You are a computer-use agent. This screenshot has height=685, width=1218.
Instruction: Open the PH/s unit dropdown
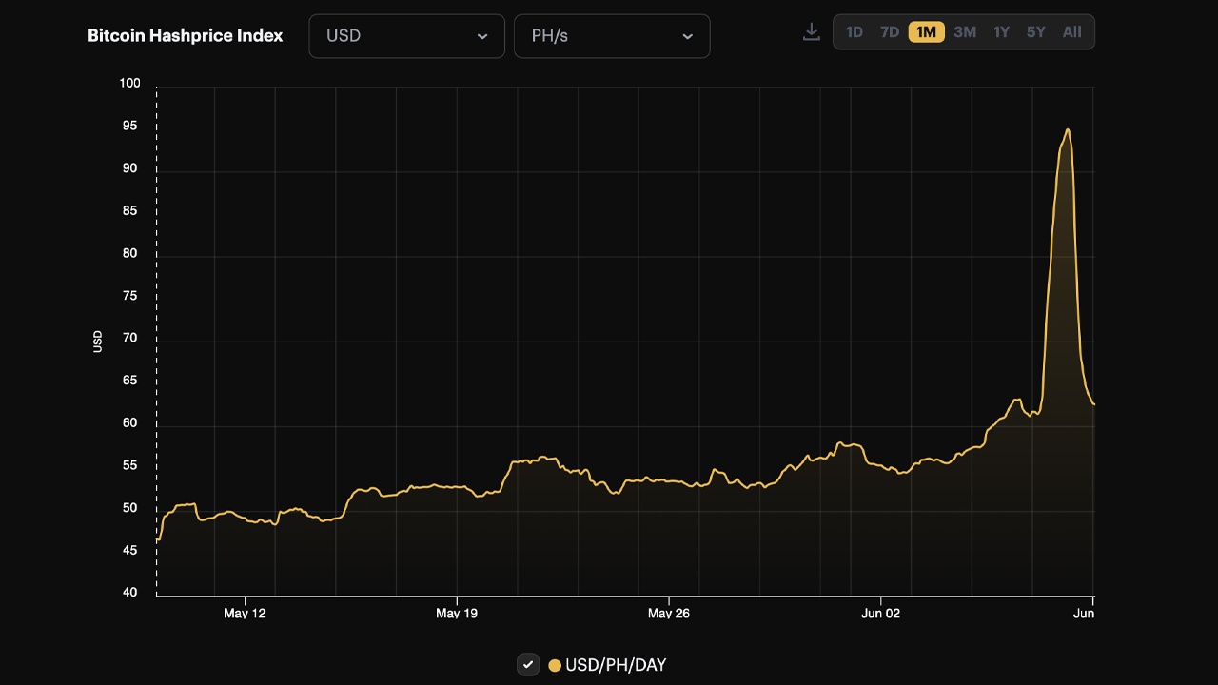612,35
